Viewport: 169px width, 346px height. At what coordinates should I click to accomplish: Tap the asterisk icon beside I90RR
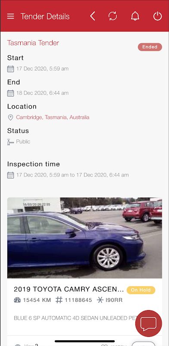100,300
